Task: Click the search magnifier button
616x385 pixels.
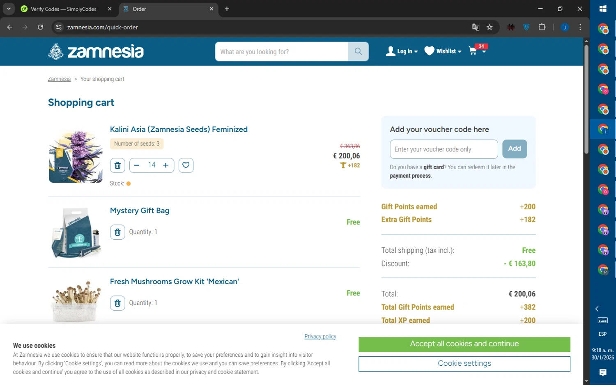Action: click(x=358, y=52)
